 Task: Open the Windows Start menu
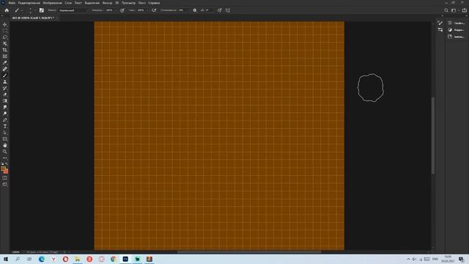click(x=5, y=259)
